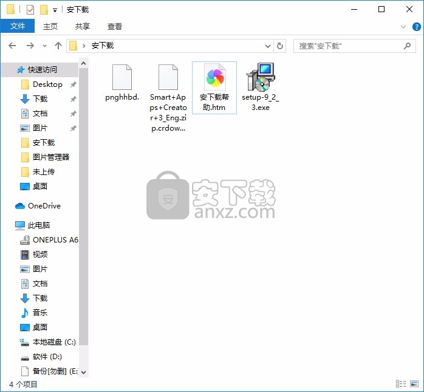424x392 pixels.
Task: Expand the ribbon with the chevron
Action: pyautogui.click(x=403, y=27)
